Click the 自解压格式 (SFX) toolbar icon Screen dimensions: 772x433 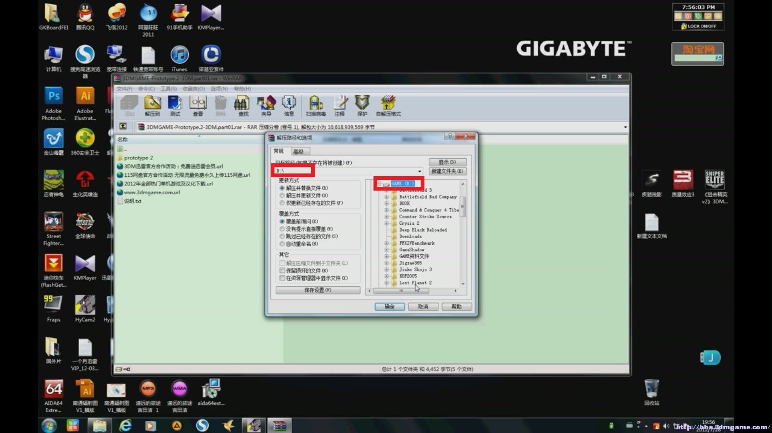coord(388,105)
